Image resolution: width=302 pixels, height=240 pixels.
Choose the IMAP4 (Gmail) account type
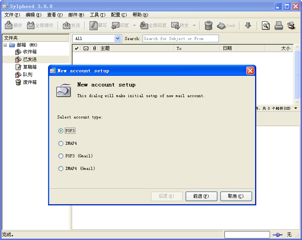[61, 169]
